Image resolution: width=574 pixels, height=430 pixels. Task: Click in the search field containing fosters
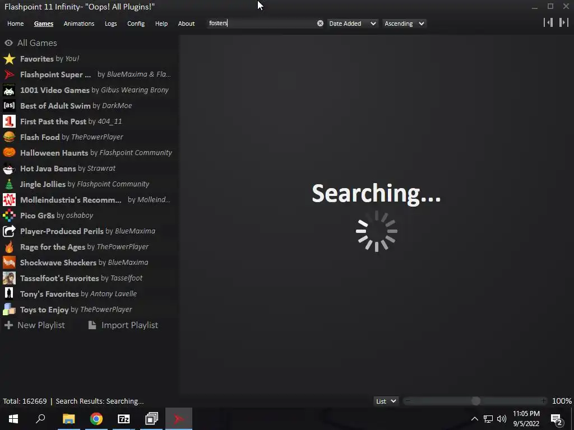[x=262, y=24]
